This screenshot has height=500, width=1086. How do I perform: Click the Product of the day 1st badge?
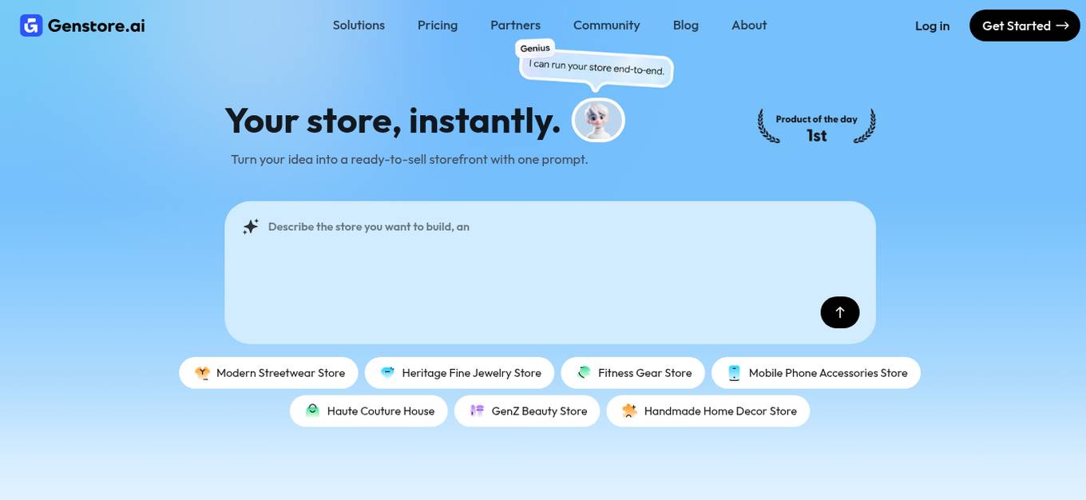816,125
